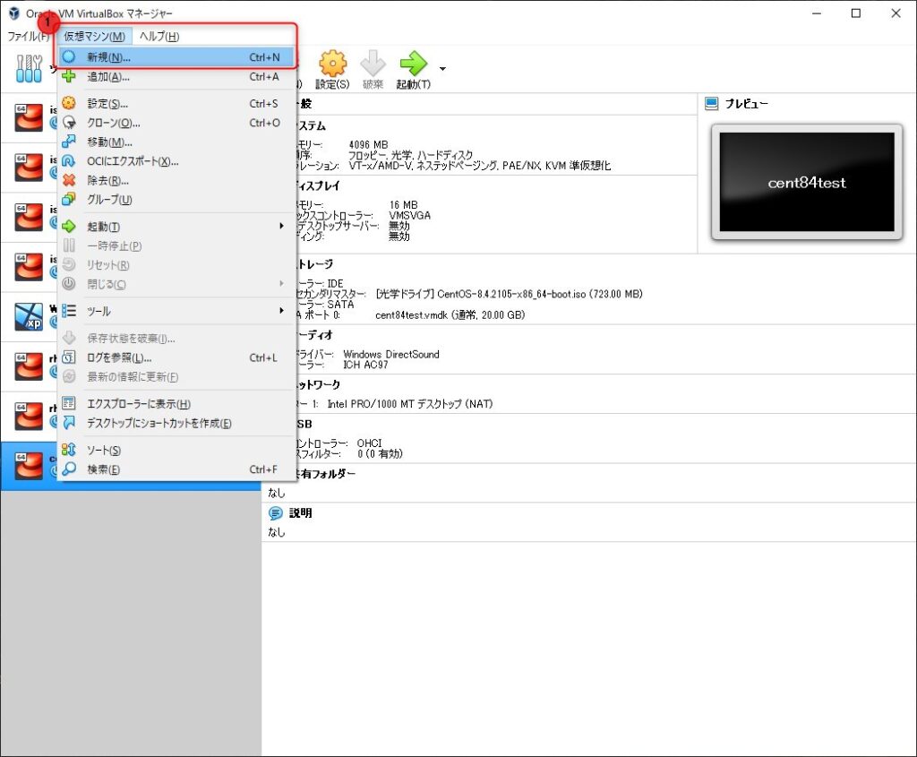Viewport: 917px width, 757px height.
Task: Click the VT-x/AMD-V acceleration text
Action: [x=480, y=166]
